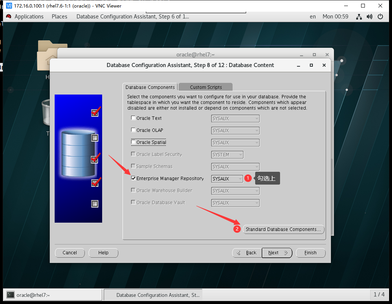Open the Database Configuration Assistant top-bar app menu

pyautogui.click(x=133, y=17)
